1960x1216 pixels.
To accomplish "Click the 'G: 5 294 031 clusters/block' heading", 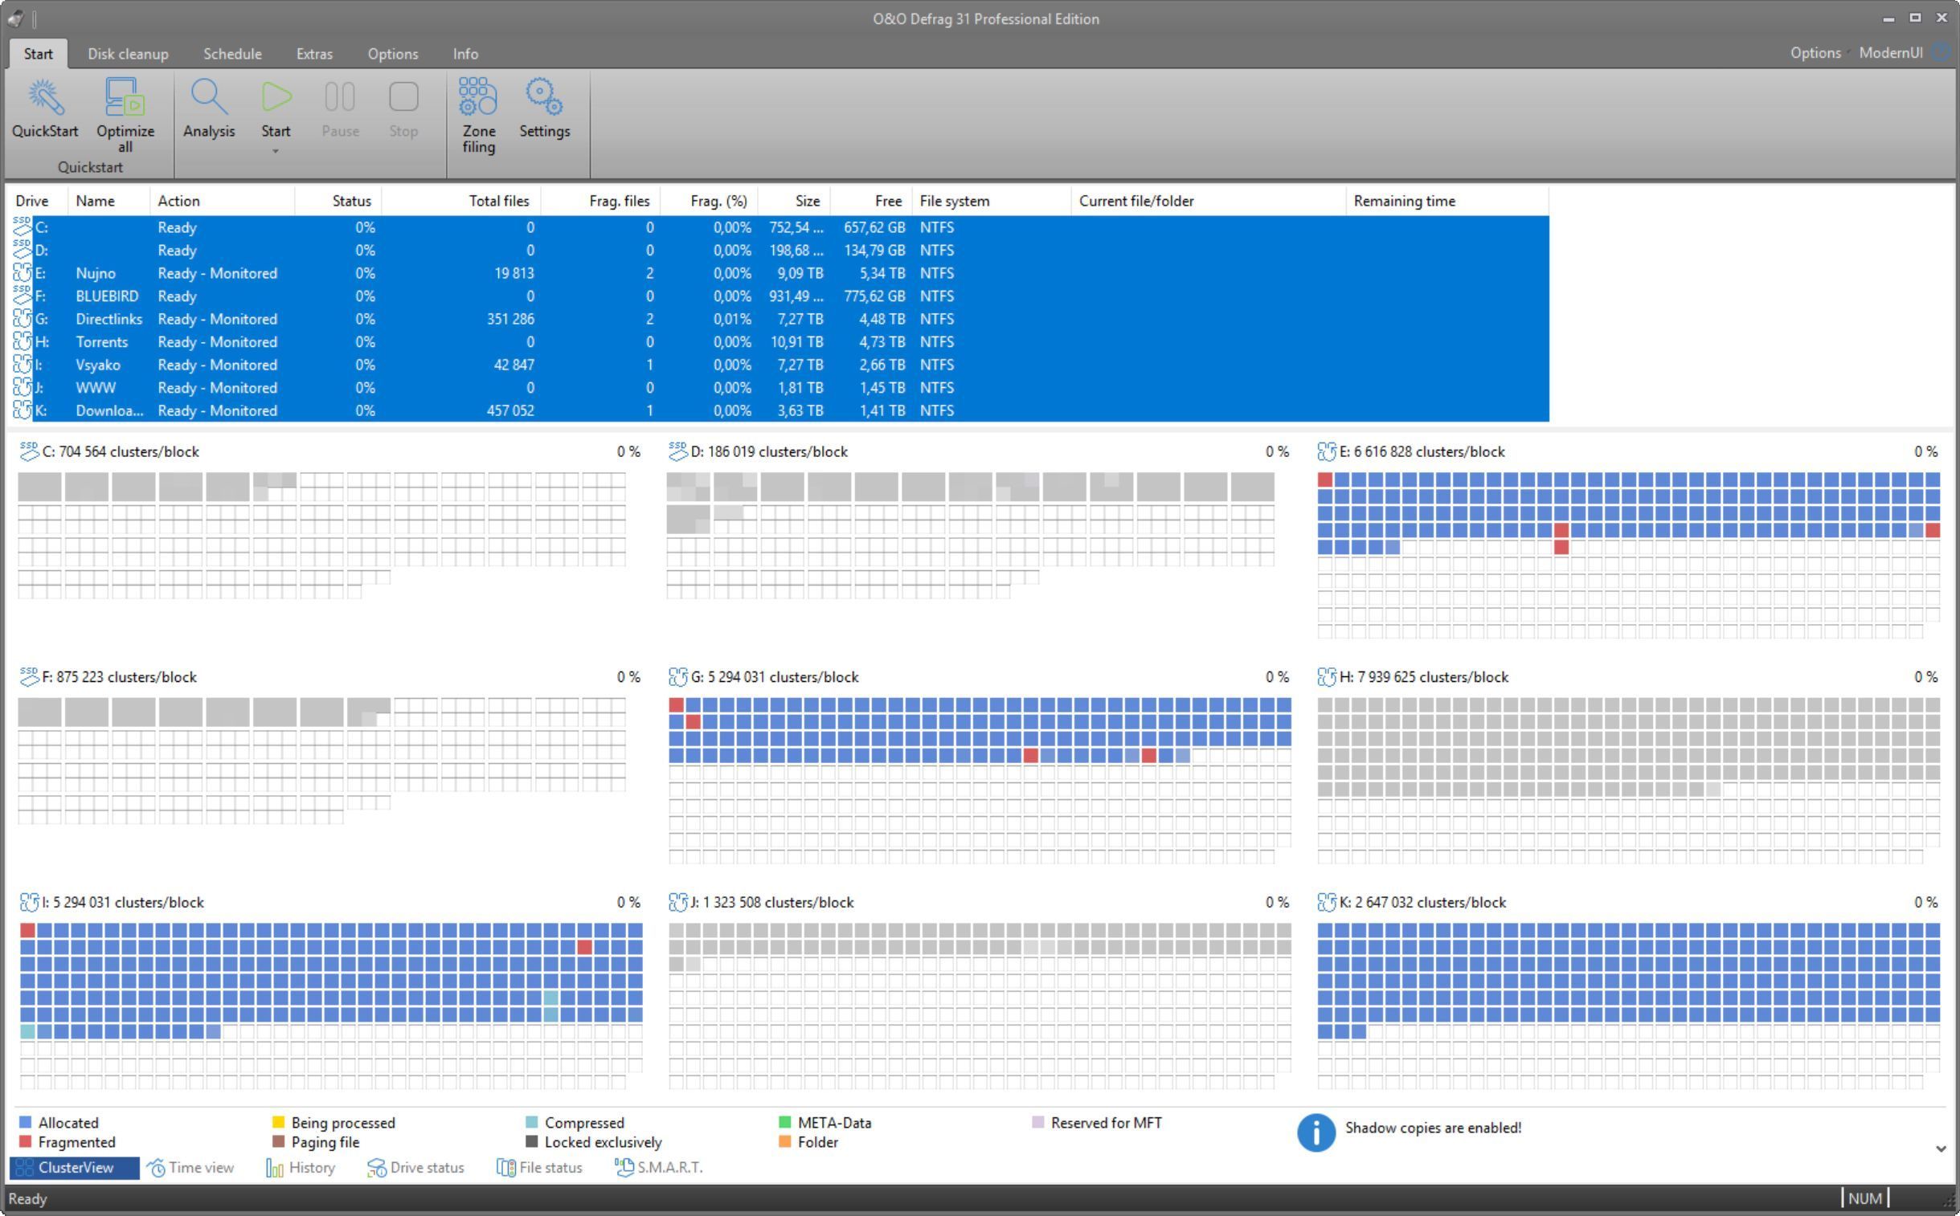I will (x=774, y=677).
